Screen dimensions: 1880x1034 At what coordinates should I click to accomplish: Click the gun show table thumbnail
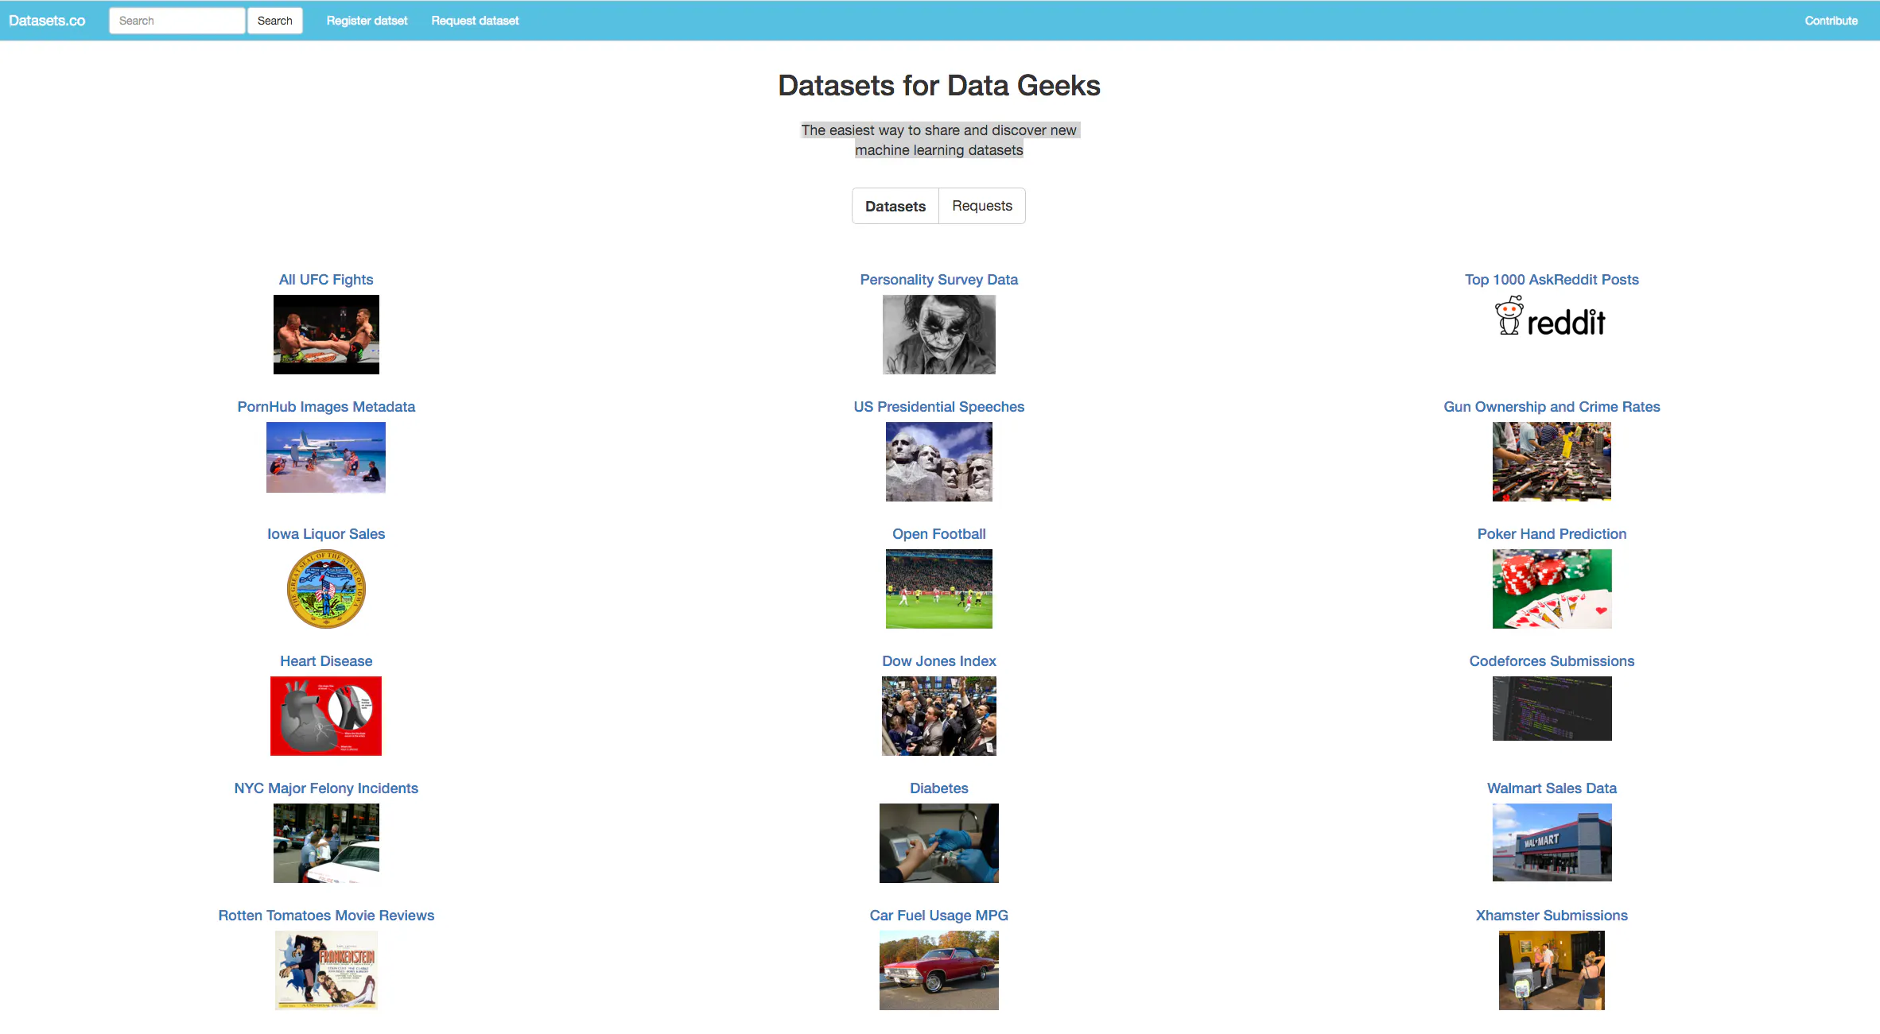1552,462
